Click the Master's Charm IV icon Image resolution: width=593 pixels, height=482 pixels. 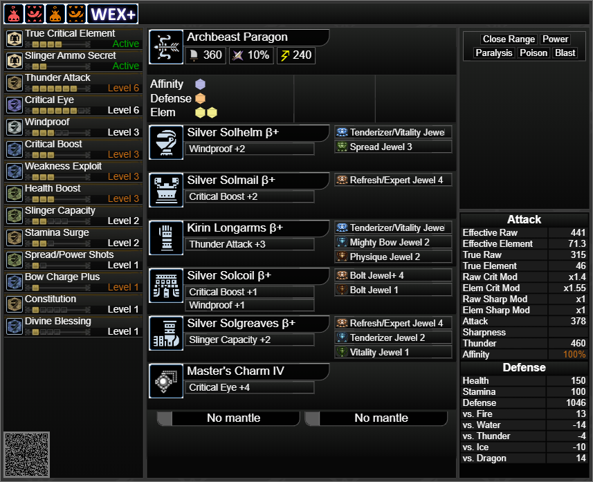pyautogui.click(x=166, y=380)
